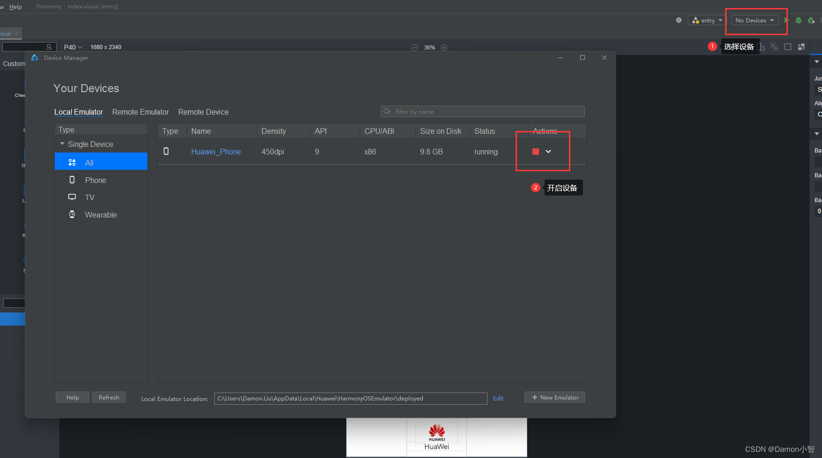
Task: Click the Refresh button
Action: [x=109, y=397]
